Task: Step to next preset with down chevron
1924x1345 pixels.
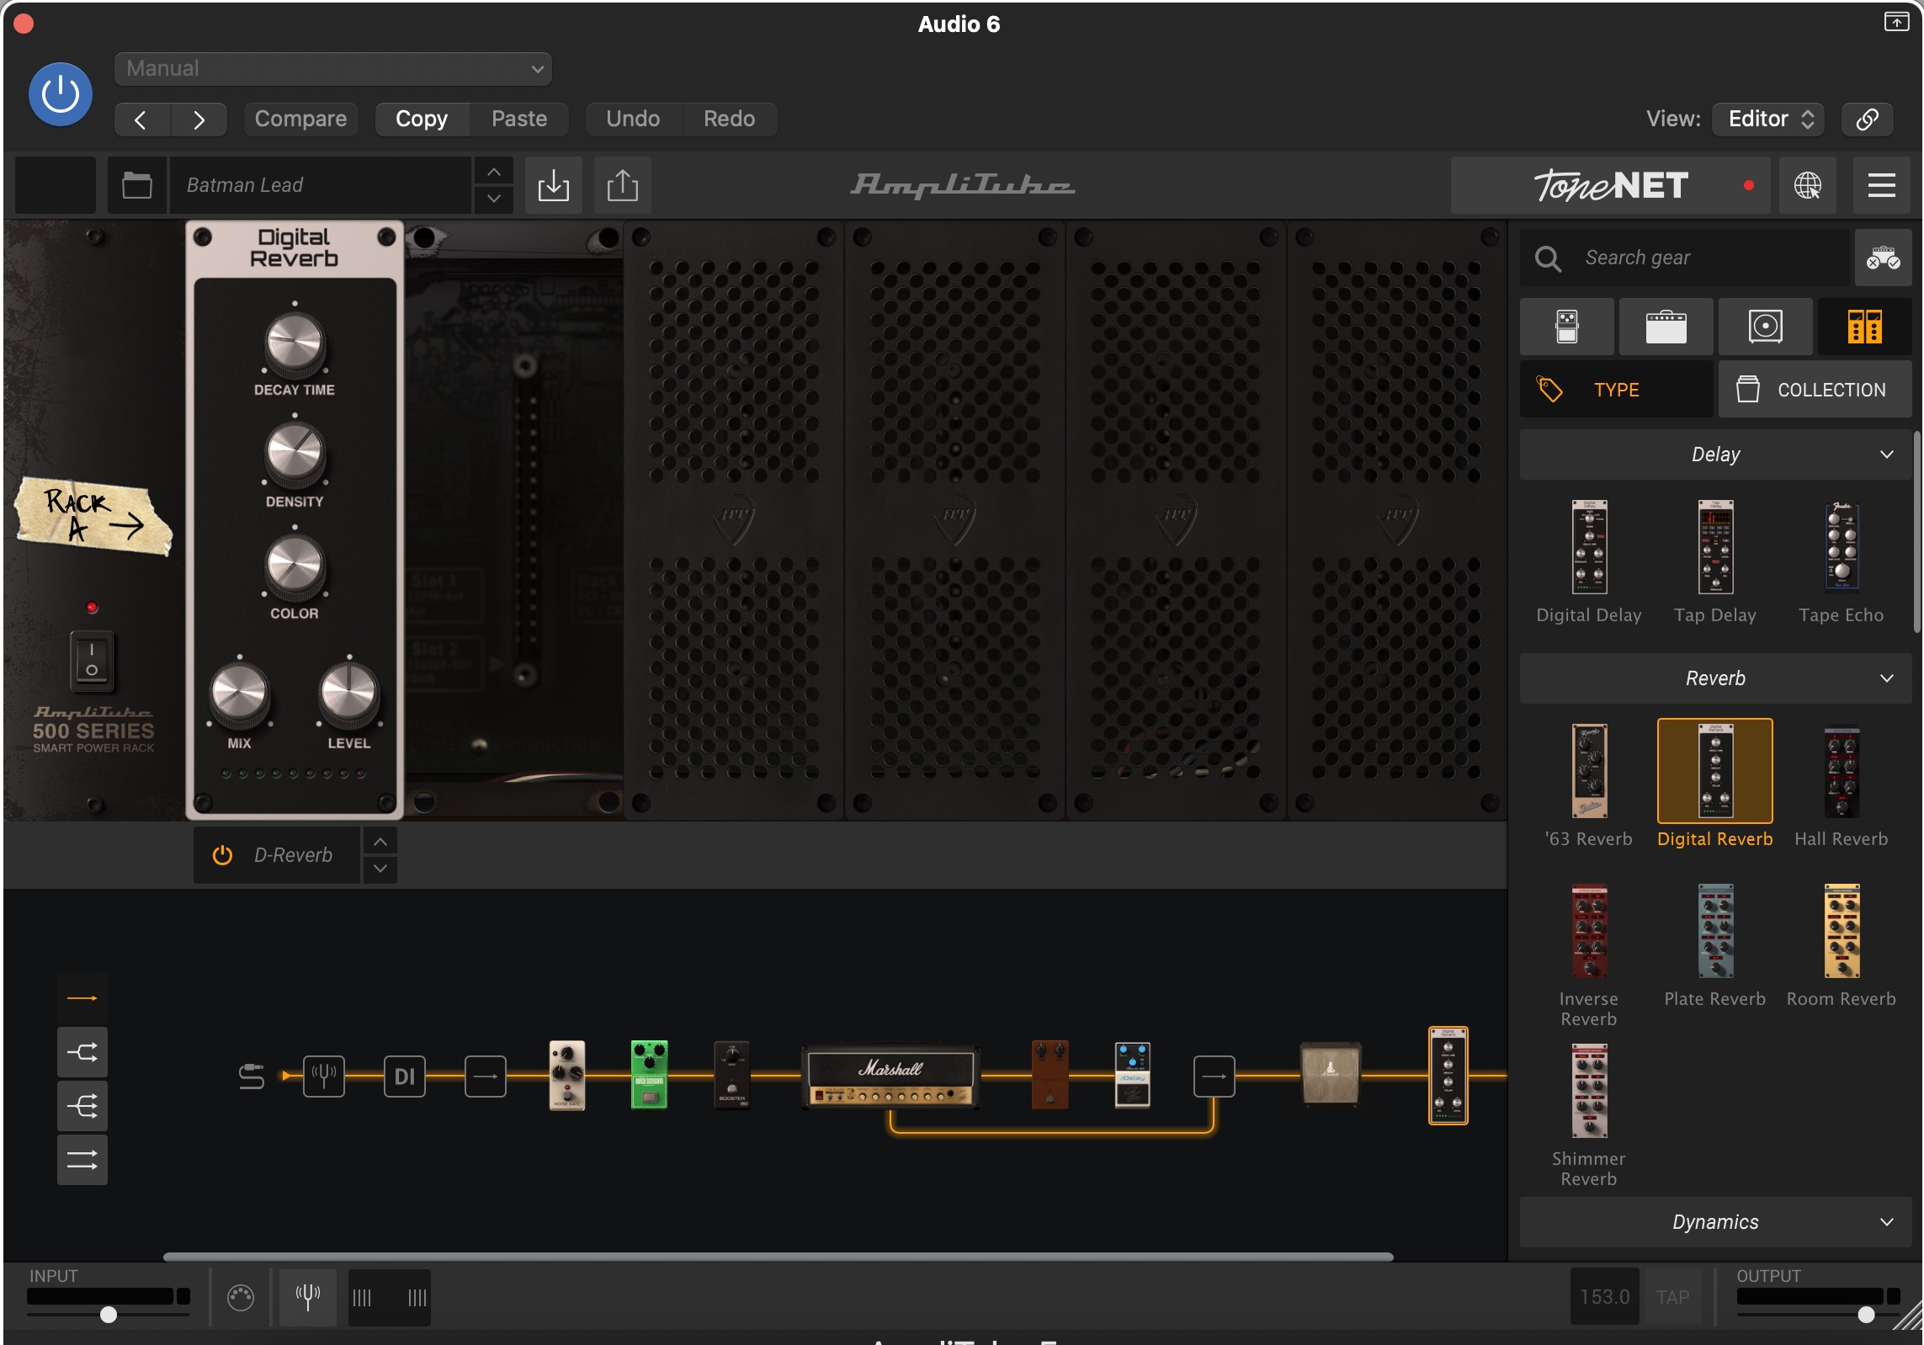Action: pyautogui.click(x=494, y=199)
